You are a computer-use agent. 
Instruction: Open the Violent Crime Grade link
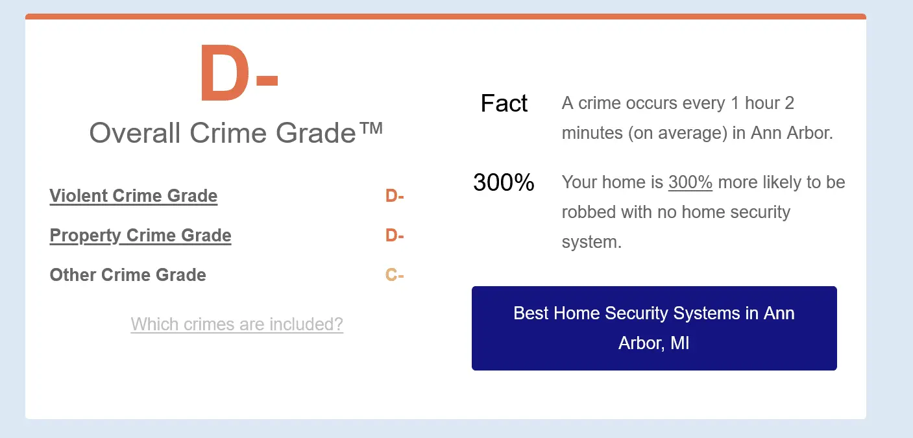(x=133, y=196)
